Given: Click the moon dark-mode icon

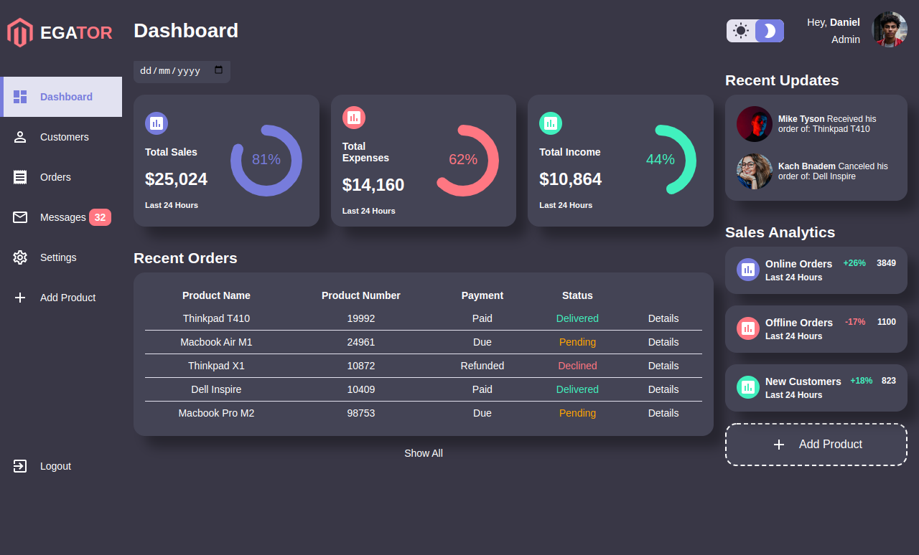Looking at the screenshot, I should (x=770, y=31).
